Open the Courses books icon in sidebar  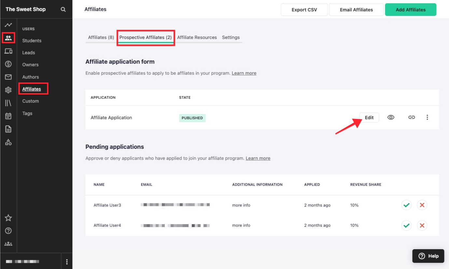coord(8,103)
